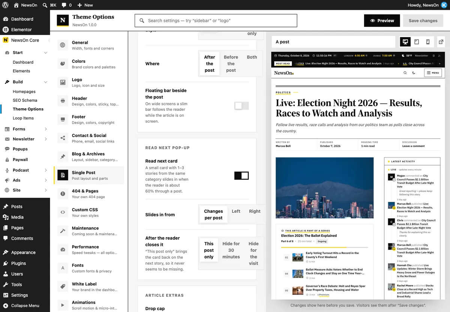The width and height of the screenshot is (450, 312).
Task: Open preview in a new window
Action: pyautogui.click(x=441, y=42)
